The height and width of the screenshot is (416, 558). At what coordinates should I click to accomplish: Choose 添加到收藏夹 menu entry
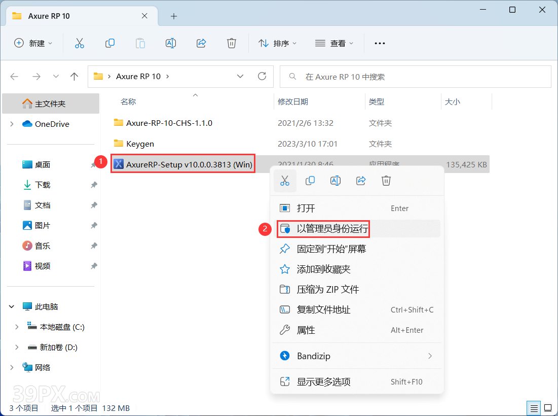357,269
